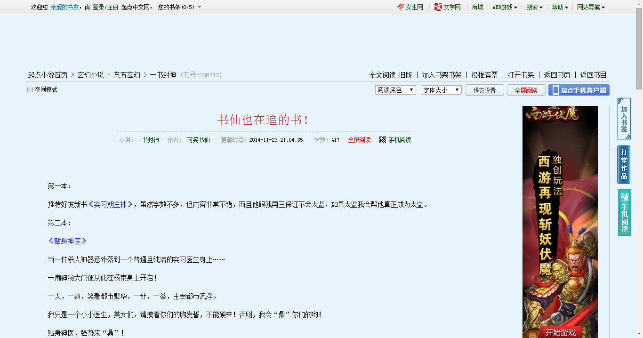Expand the 网站导航 menu
Image resolution: width=643 pixels, height=338 pixels.
591,7
